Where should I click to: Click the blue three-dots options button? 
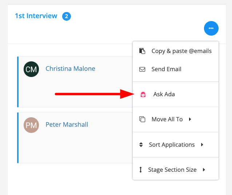[211, 28]
